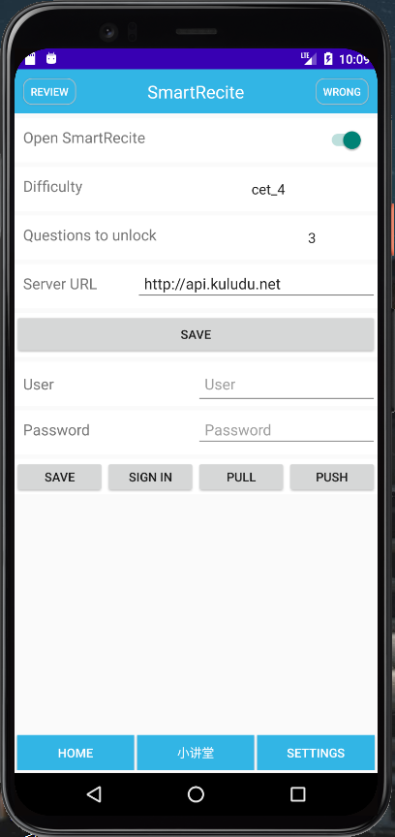Tap the recent apps square icon

click(x=298, y=794)
